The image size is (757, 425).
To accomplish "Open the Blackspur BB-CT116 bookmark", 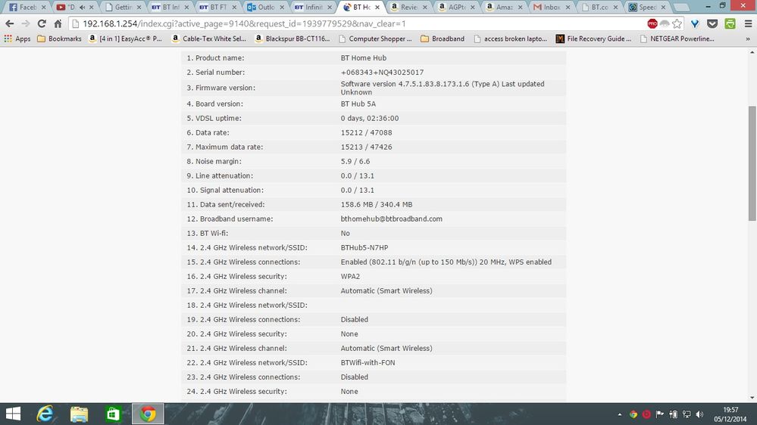I will click(292, 39).
